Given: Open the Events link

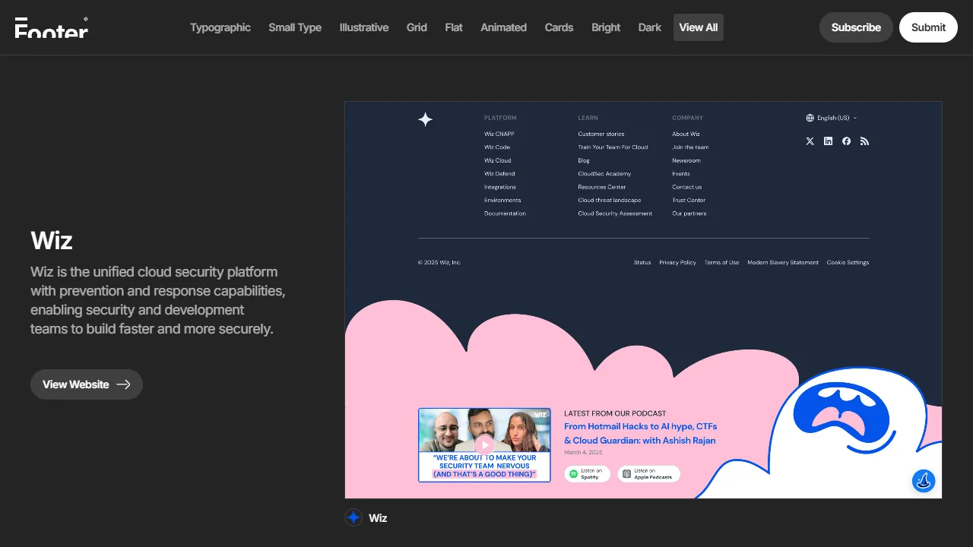Looking at the screenshot, I should click(681, 174).
